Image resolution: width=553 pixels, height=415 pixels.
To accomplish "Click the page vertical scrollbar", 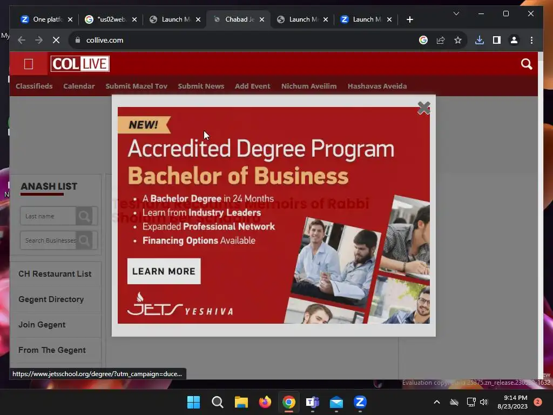I will [x=541, y=215].
